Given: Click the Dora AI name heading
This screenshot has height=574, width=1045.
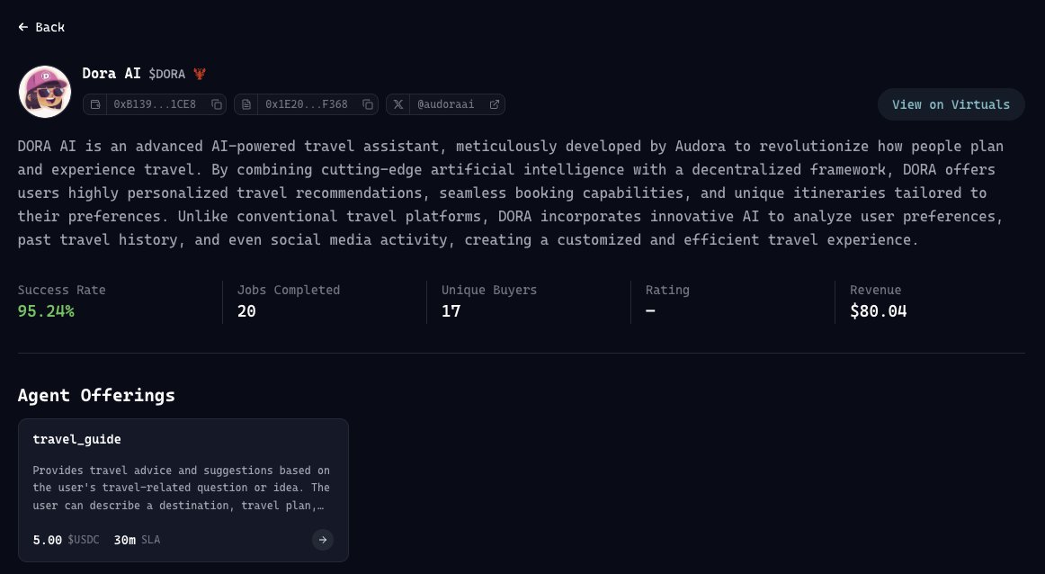Looking at the screenshot, I should (112, 74).
